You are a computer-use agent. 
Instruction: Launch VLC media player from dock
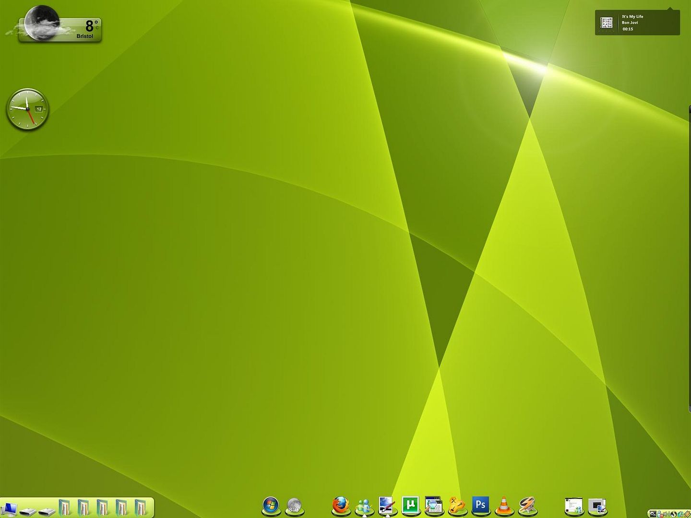(504, 505)
